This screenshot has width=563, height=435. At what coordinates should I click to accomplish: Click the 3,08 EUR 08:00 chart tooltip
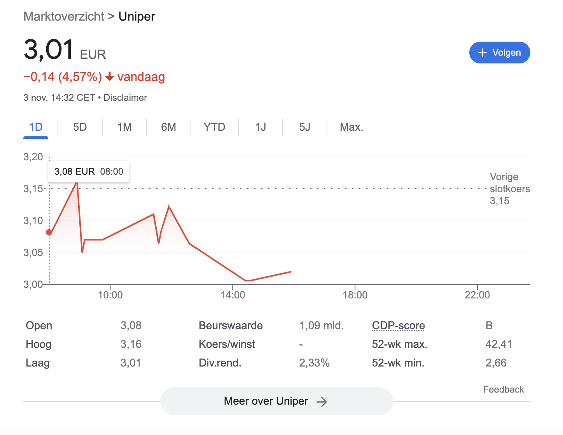(89, 172)
